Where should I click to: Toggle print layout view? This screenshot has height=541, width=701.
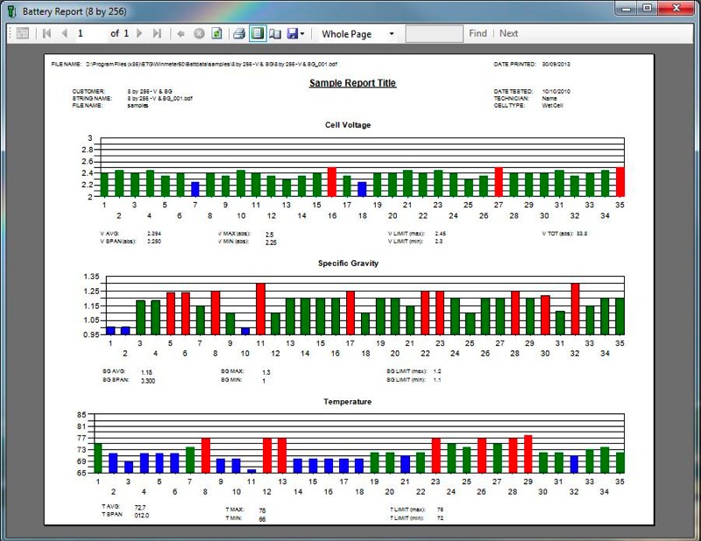(257, 33)
